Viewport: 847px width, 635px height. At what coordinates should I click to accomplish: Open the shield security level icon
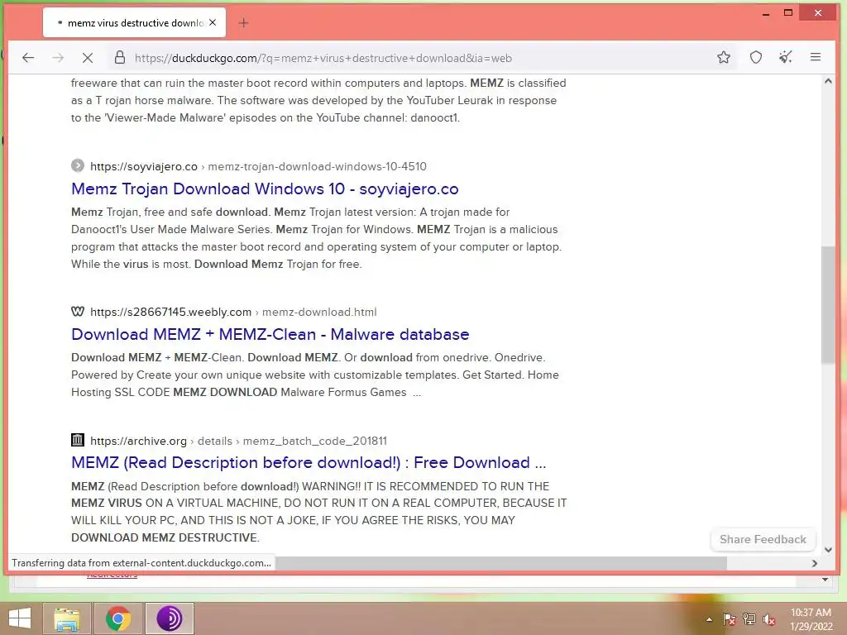point(756,57)
